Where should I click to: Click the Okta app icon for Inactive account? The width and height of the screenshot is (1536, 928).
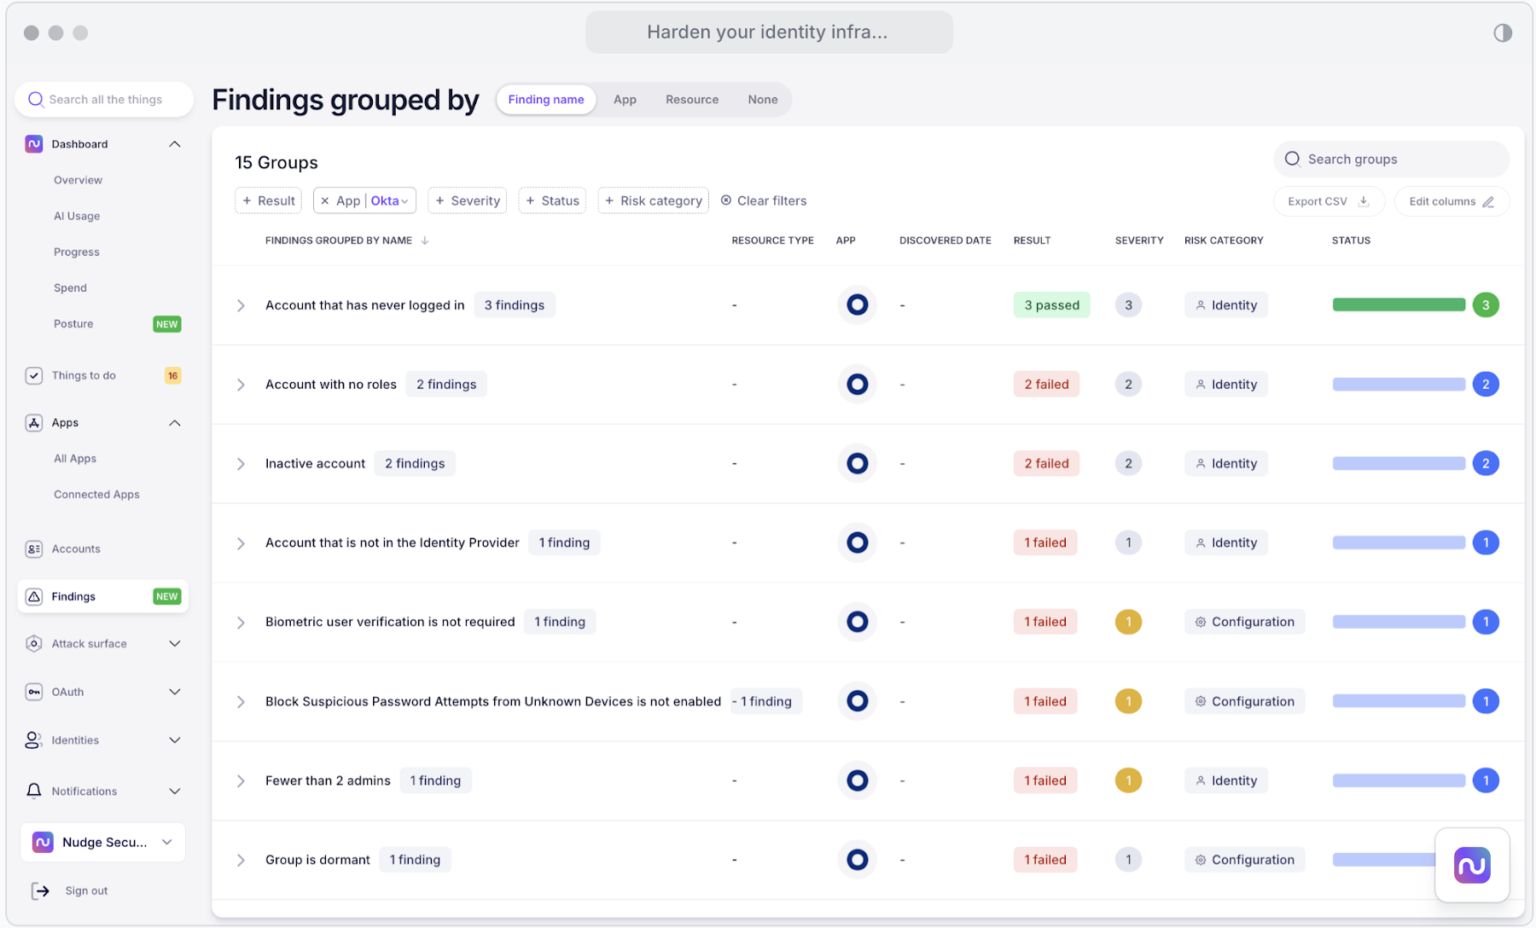click(857, 463)
